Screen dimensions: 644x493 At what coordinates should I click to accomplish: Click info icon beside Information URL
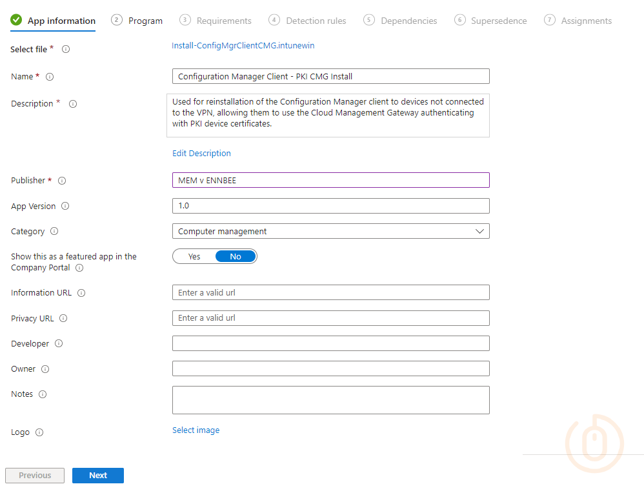point(81,293)
